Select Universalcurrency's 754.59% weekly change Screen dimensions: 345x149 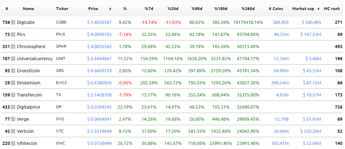(x=149, y=59)
